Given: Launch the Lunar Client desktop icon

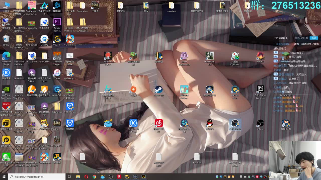Looking at the screenshot, I should point(286,91).
